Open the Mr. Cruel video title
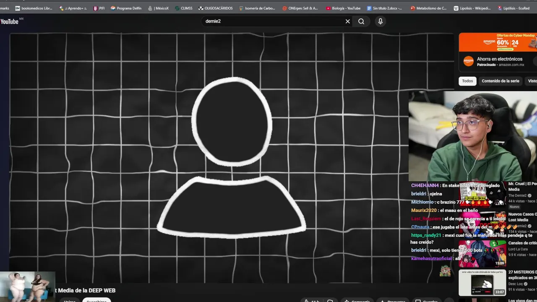Screen dimensions: 537x302 pyautogui.click(x=522, y=186)
